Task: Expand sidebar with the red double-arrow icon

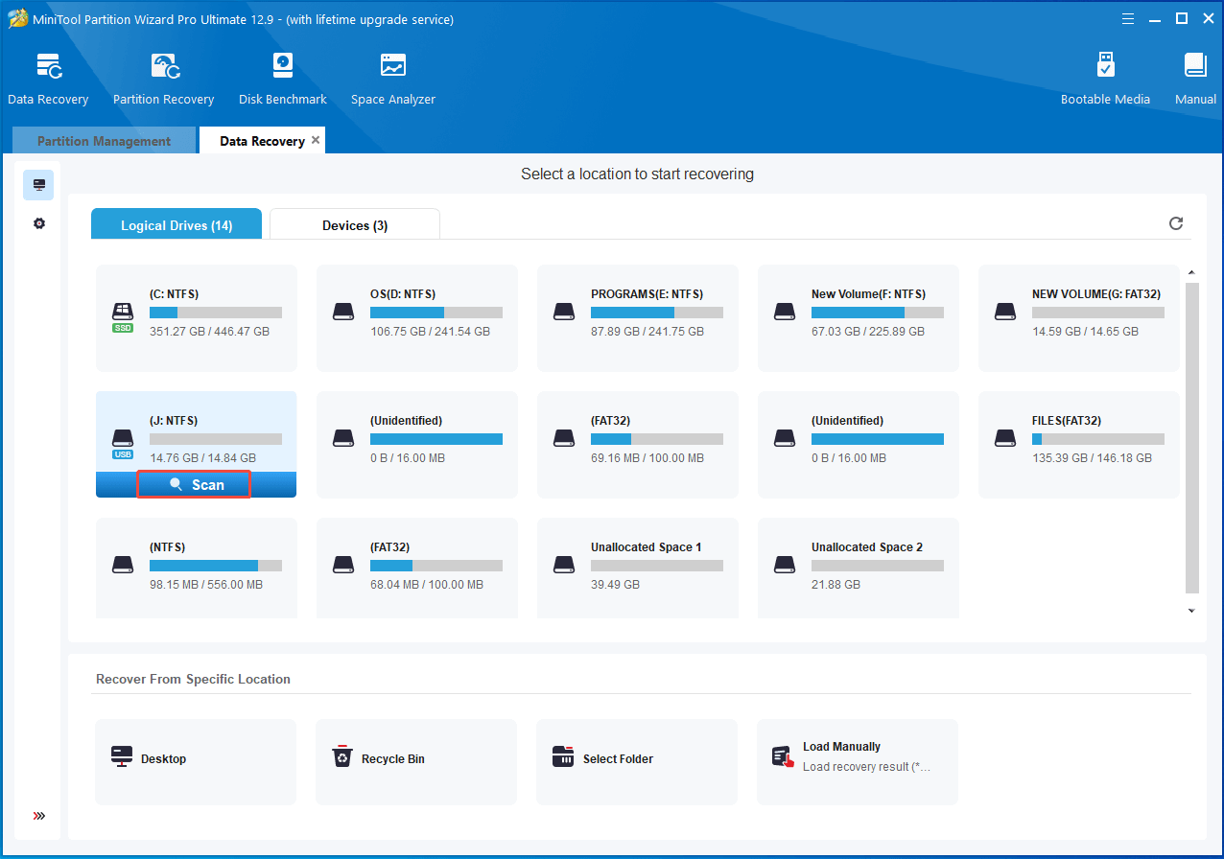Action: click(39, 816)
